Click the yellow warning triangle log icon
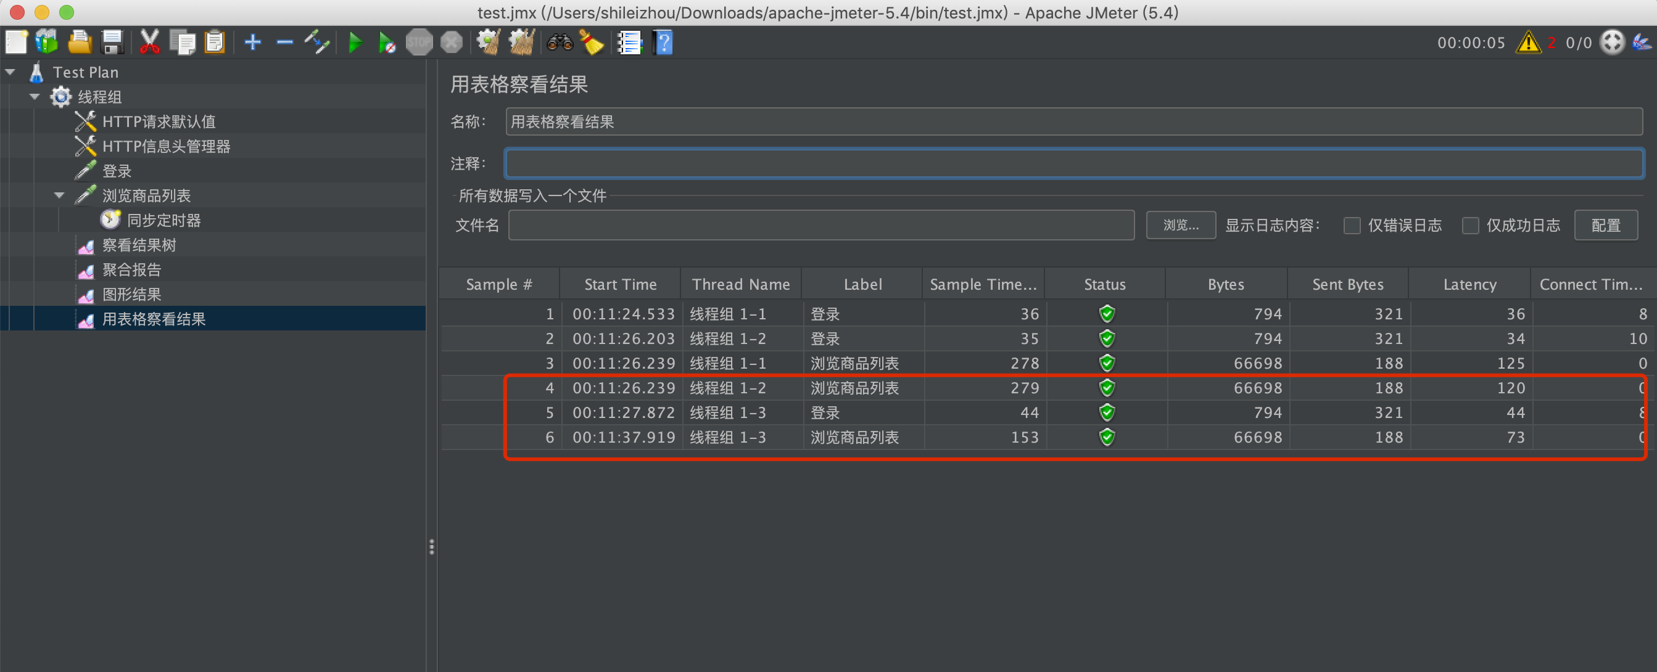 coord(1527,43)
